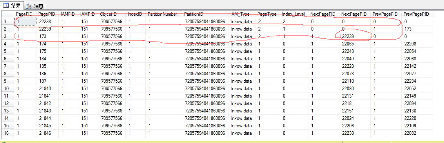Select row header number 16
Screen dimensions: 444x143
(x=8, y=133)
